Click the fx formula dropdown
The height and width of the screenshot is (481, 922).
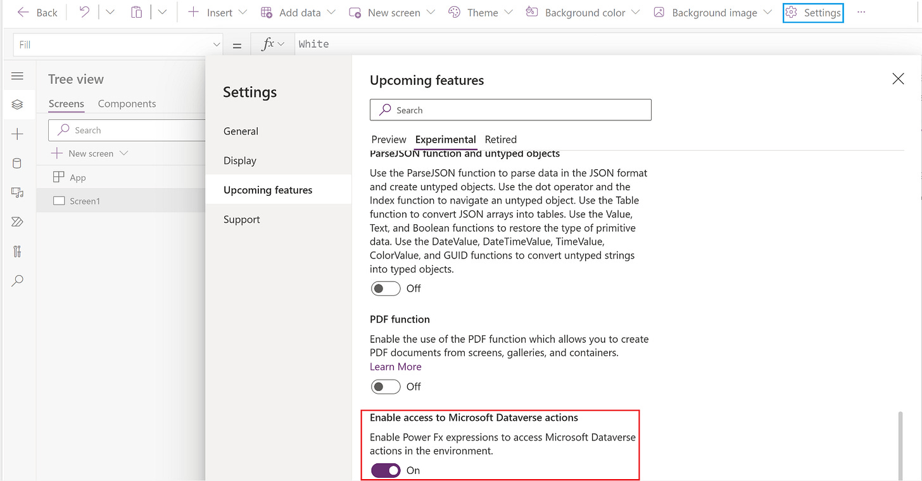point(273,44)
